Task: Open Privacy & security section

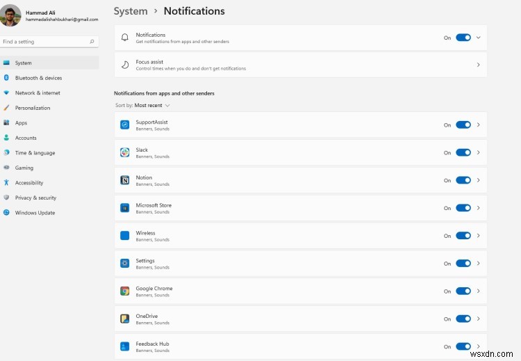Action: click(x=49, y=198)
